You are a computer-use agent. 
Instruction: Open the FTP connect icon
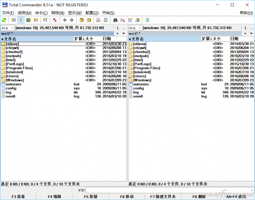[x=98, y=20]
